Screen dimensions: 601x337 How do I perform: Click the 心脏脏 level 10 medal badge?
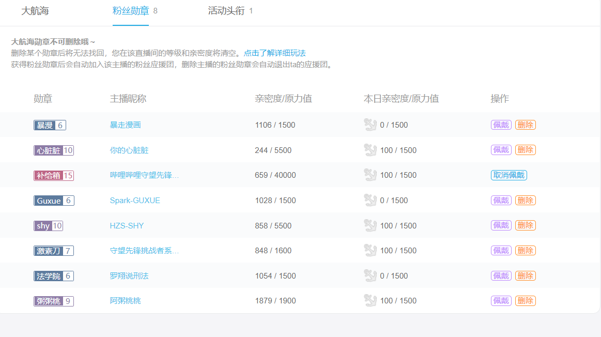pos(53,150)
